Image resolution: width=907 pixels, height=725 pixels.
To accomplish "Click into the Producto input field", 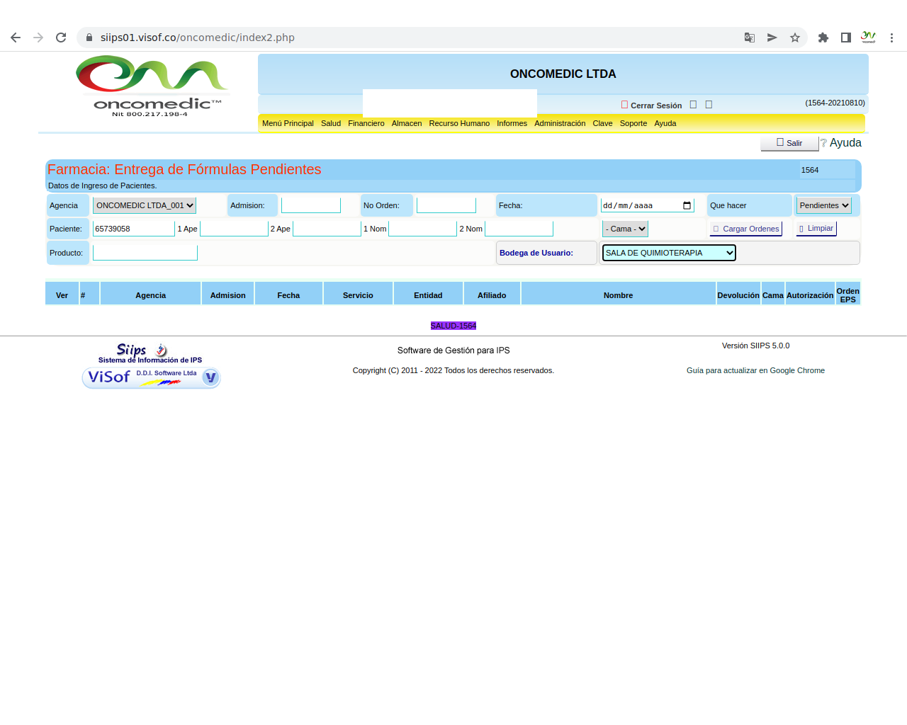I will 145,253.
